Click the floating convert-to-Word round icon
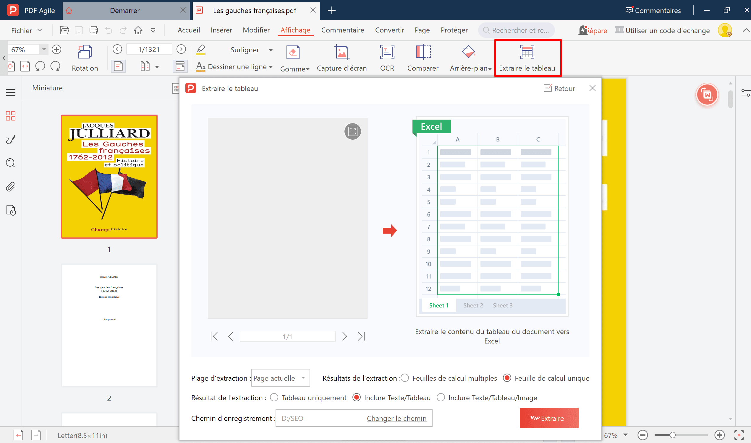This screenshot has width=751, height=443. click(x=707, y=95)
